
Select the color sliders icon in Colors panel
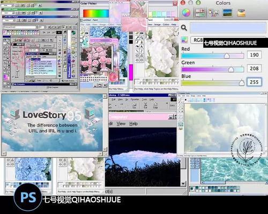tap(200, 12)
